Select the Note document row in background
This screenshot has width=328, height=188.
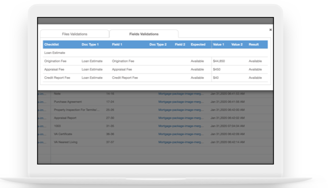(155, 93)
